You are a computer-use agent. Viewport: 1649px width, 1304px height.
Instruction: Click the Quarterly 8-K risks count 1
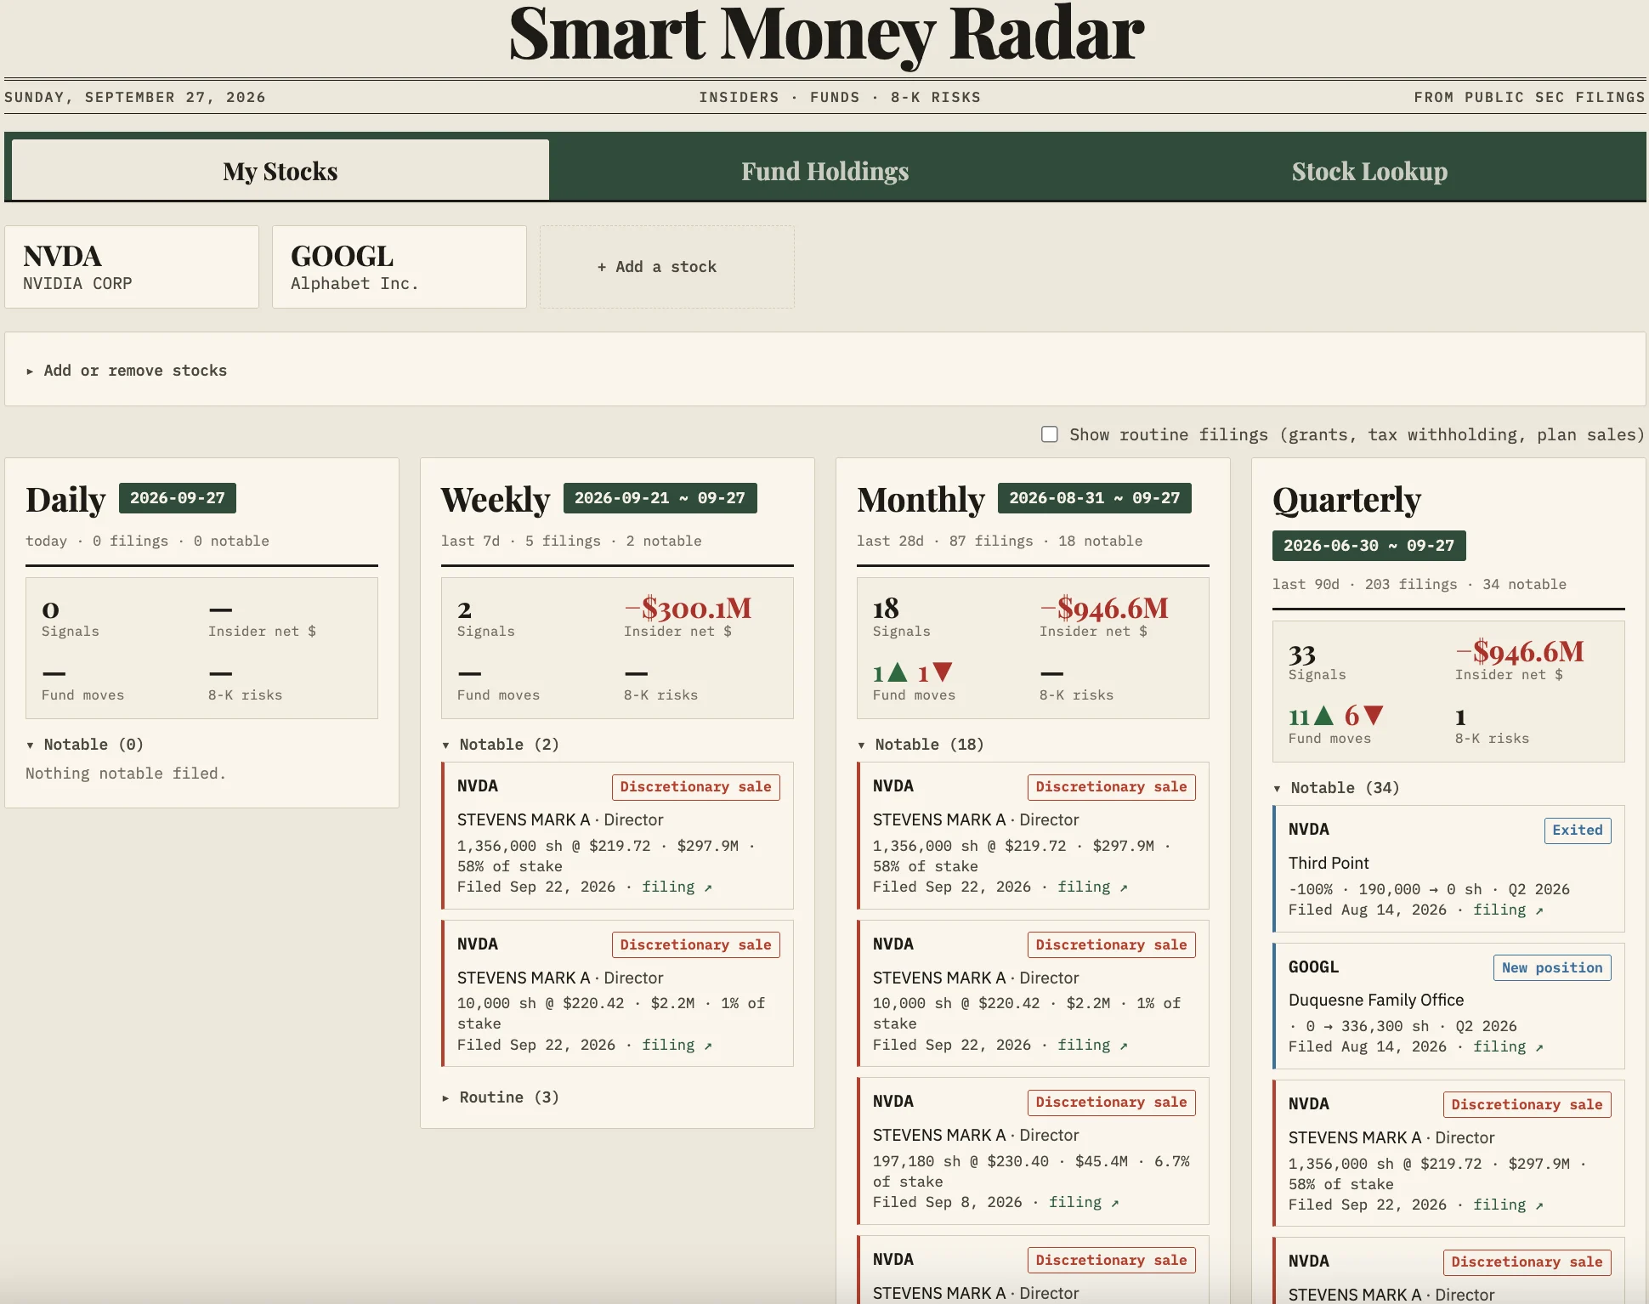click(1460, 717)
